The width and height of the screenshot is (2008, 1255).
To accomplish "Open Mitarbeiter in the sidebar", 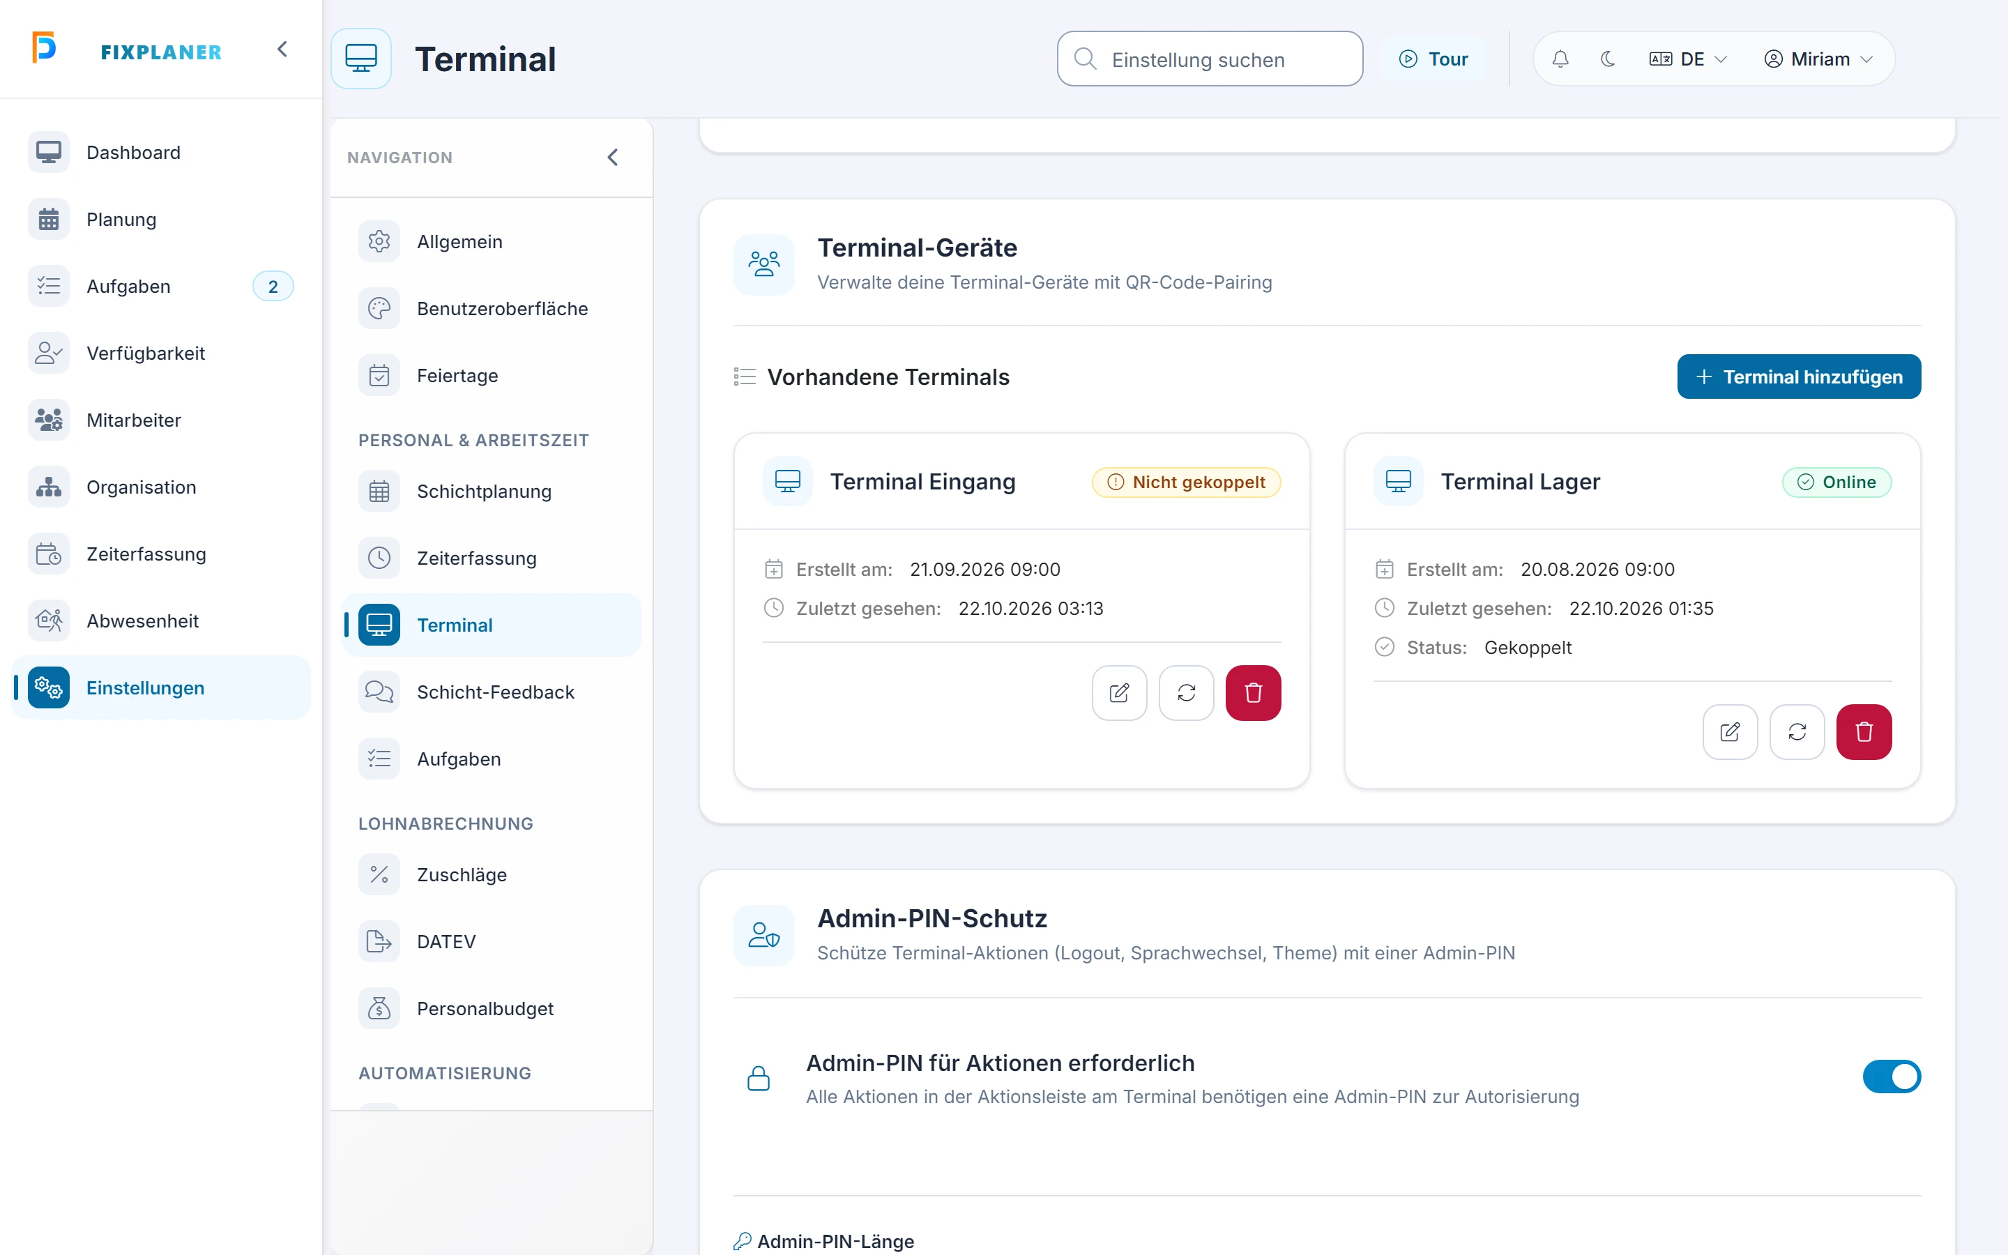I will click(161, 420).
